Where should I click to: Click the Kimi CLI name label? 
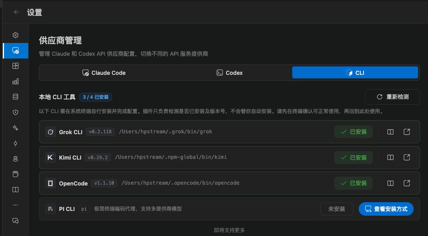click(70, 158)
